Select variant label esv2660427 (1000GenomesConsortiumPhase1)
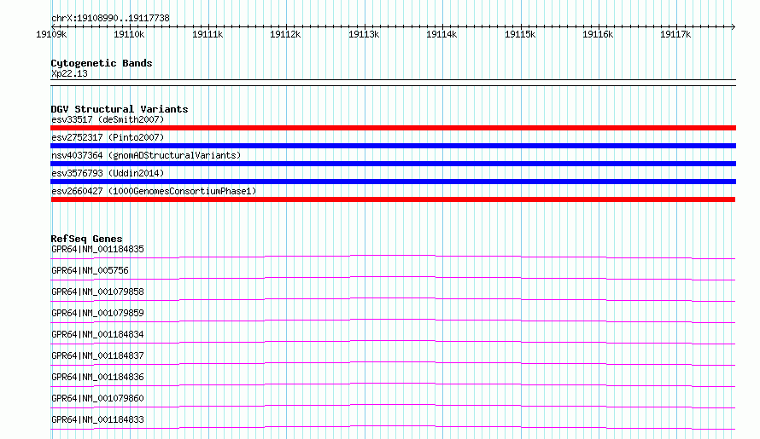Screen dimensions: 760x439 point(154,191)
